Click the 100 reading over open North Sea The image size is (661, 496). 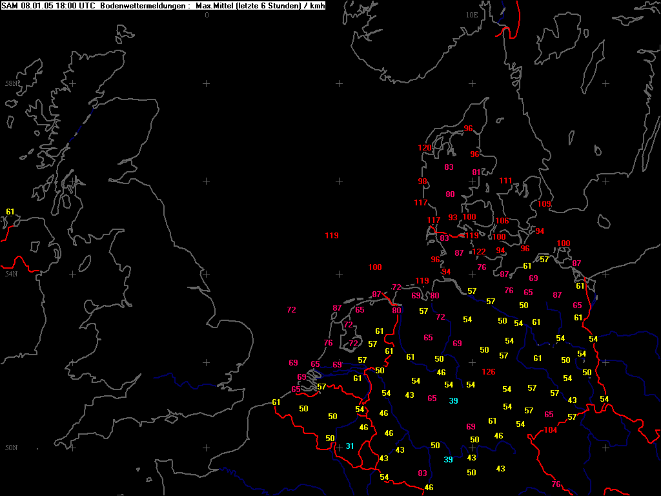pyautogui.click(x=375, y=267)
